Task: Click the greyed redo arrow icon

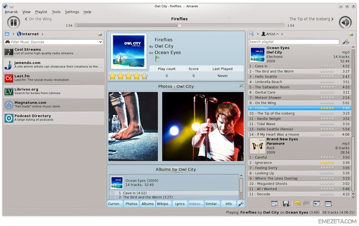Action: tap(306, 203)
